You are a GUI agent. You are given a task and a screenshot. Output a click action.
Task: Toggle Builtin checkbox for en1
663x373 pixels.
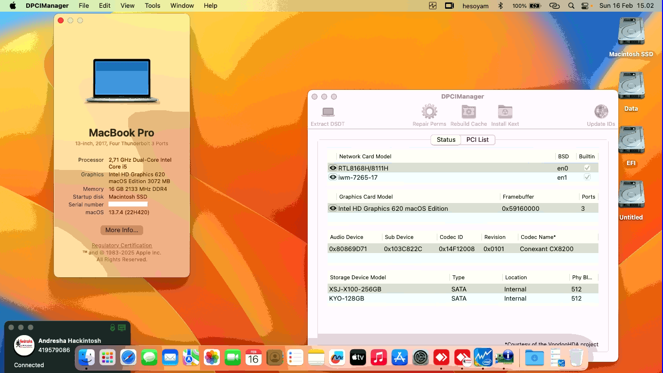587,177
